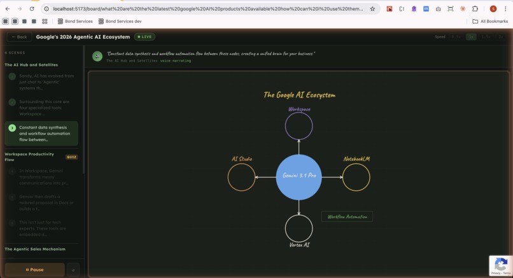Set playback speed to 2x
The height and width of the screenshot is (278, 513).
click(x=500, y=37)
